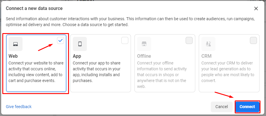Click the App card description about installs
This screenshot has width=266, height=116.
(x=97, y=72)
